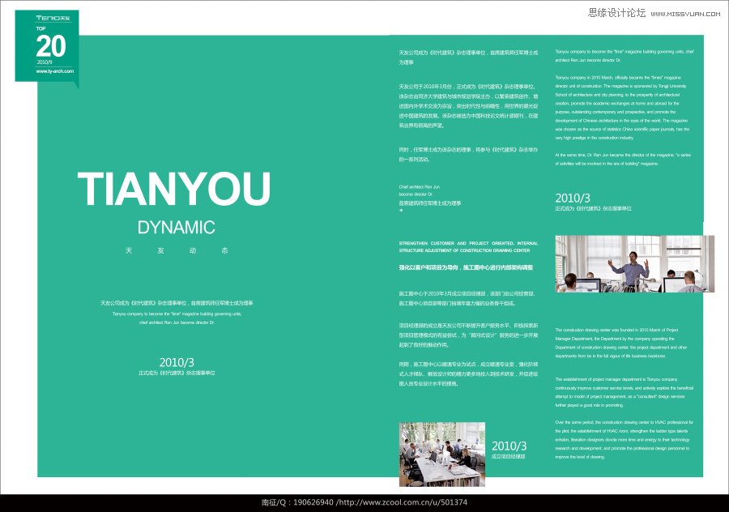
Task: Open the www.ty-arch.com website link
Action: point(55,71)
